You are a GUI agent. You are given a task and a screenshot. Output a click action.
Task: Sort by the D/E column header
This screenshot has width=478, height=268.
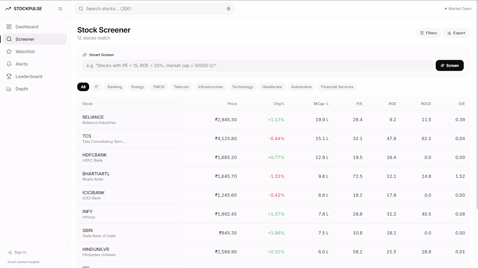coord(462,104)
